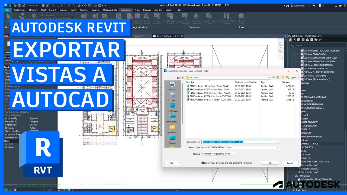Open the File name/prefix dropdown arrow

click(277, 142)
